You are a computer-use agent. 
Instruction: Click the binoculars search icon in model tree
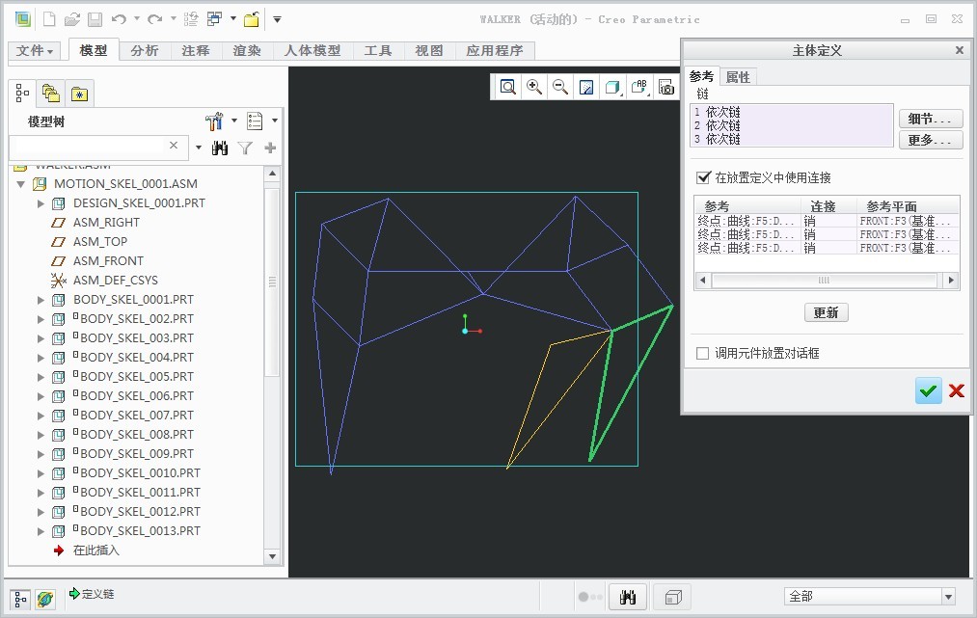(x=220, y=148)
